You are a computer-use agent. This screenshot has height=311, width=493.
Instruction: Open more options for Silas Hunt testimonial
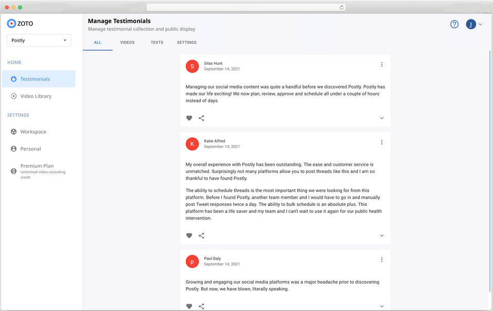coord(382,64)
